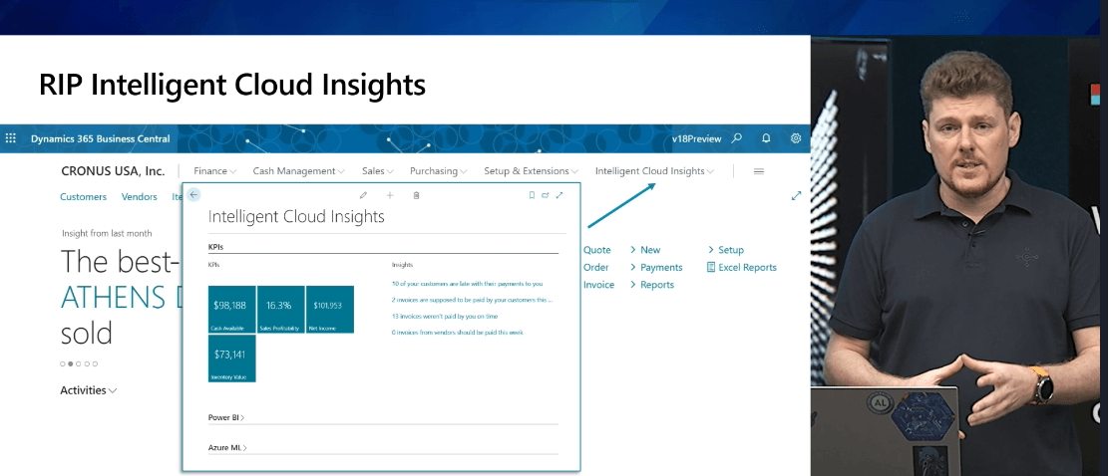Open Intelligent Cloud Insights navigation menu
1111x476 pixels.
[x=654, y=171]
